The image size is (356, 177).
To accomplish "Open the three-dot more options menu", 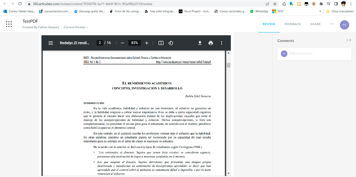I will 332,24.
